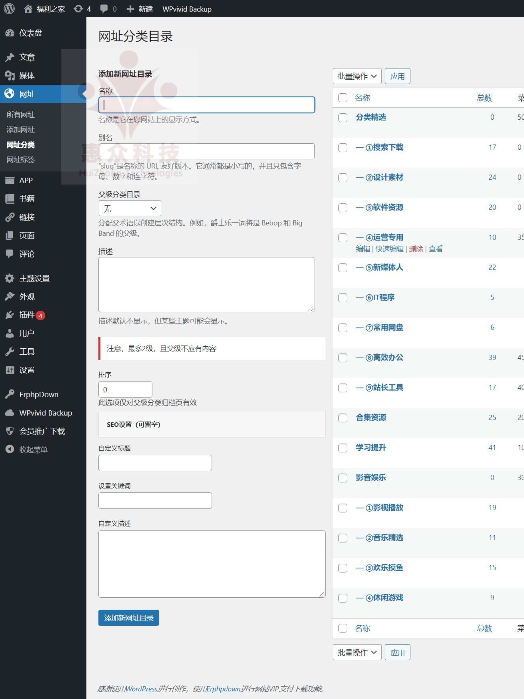
Task: Click the 仪表盘 dashboard icon
Action: point(10,33)
